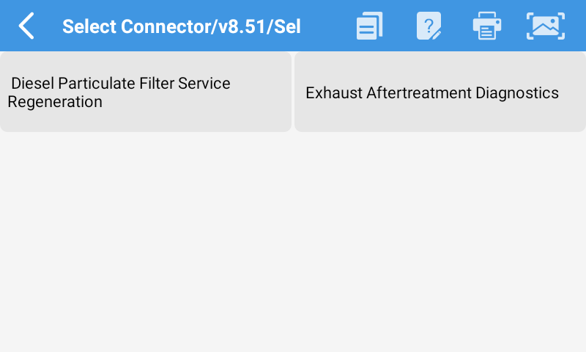Return to the previous screen via header arrow

[26, 26]
